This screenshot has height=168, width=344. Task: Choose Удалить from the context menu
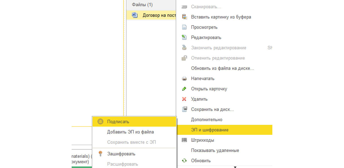pyautogui.click(x=224, y=99)
